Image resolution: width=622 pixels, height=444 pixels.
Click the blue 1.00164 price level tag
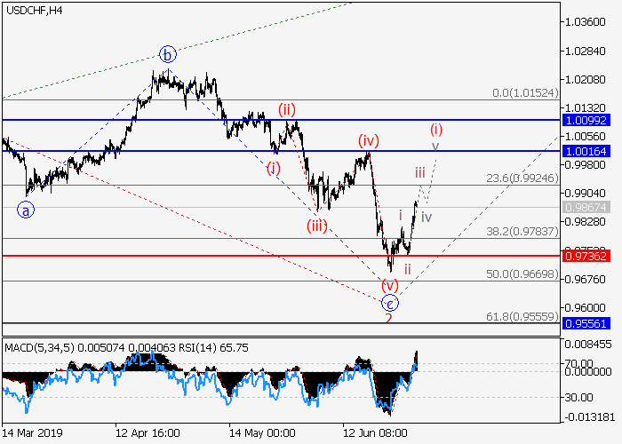[x=586, y=151]
